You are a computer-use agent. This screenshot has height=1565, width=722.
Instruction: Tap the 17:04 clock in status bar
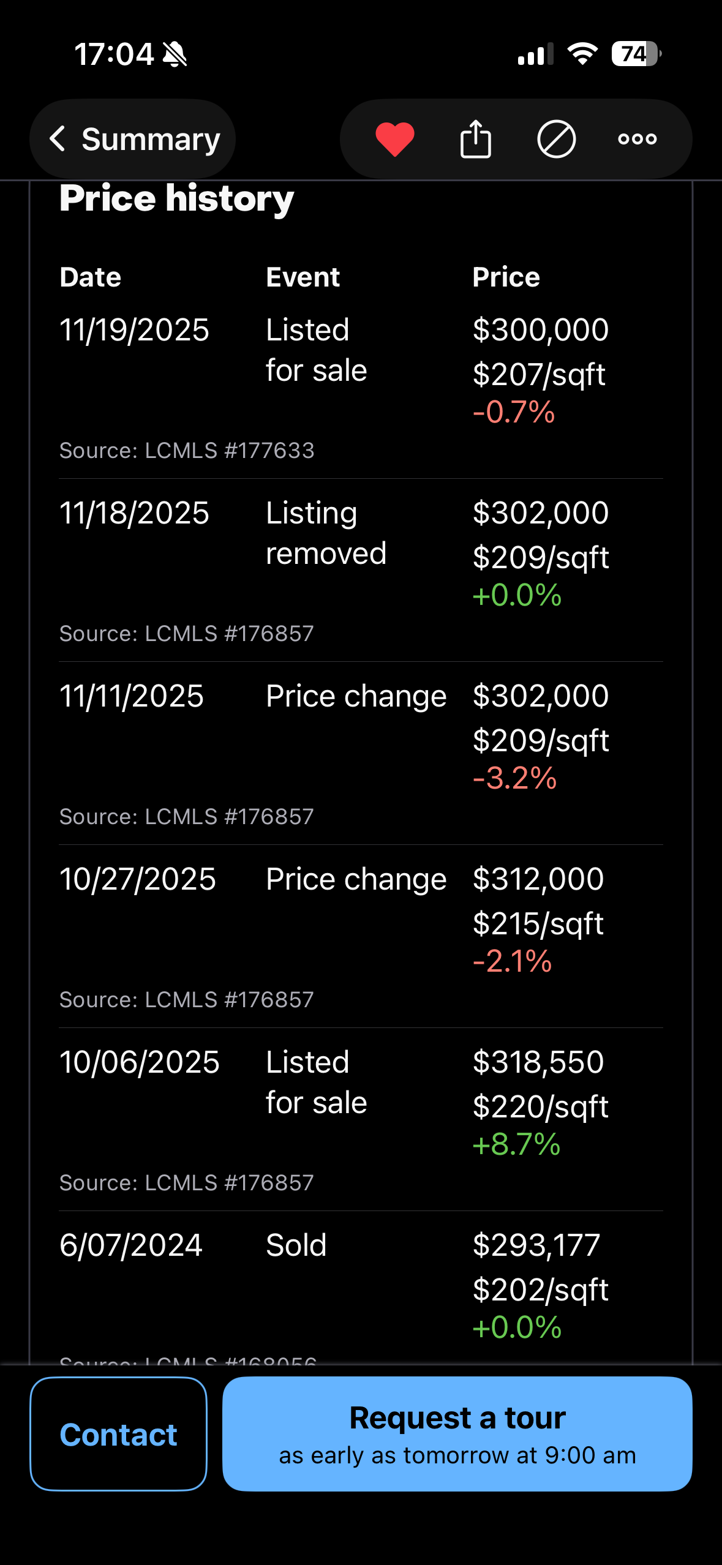114,54
